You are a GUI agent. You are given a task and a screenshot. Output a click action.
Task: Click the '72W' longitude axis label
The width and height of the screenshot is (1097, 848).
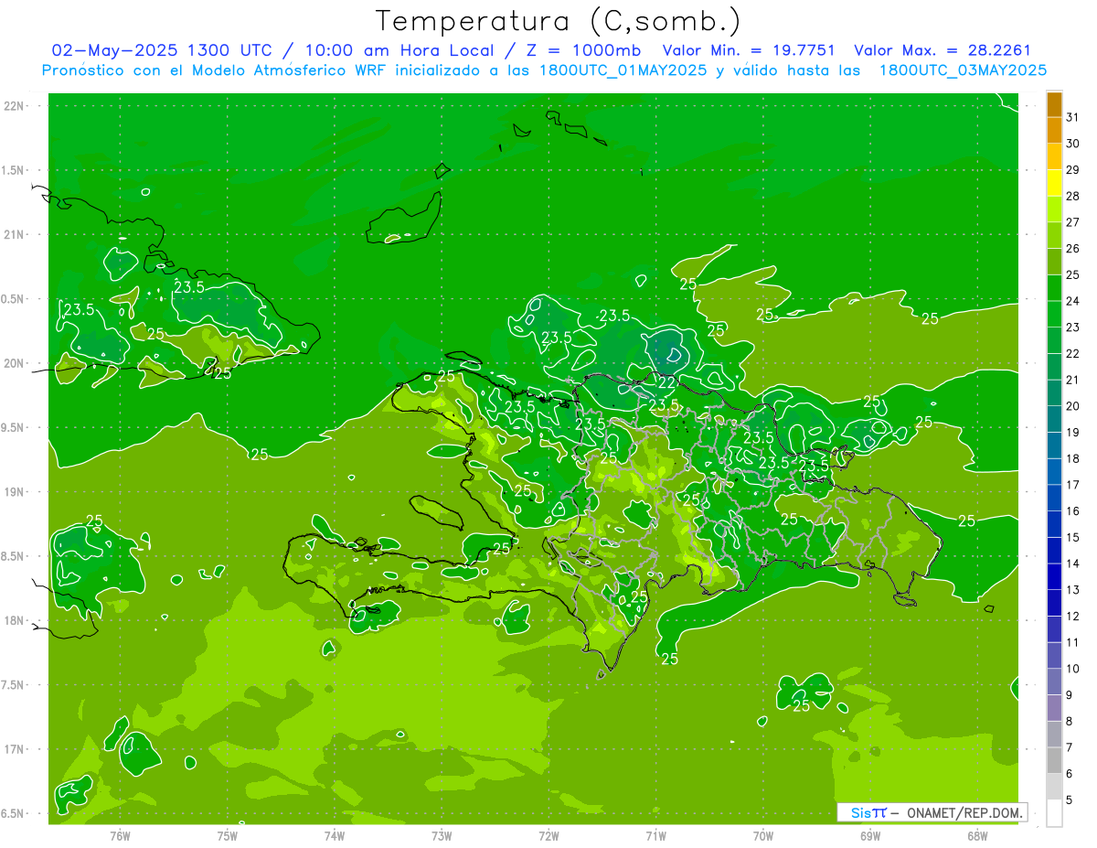click(548, 835)
